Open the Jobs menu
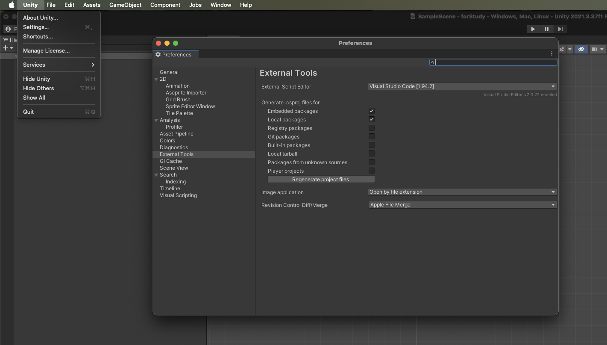This screenshot has height=345, width=607. (195, 5)
